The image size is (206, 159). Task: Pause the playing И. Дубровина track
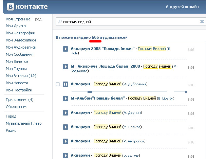(65, 84)
